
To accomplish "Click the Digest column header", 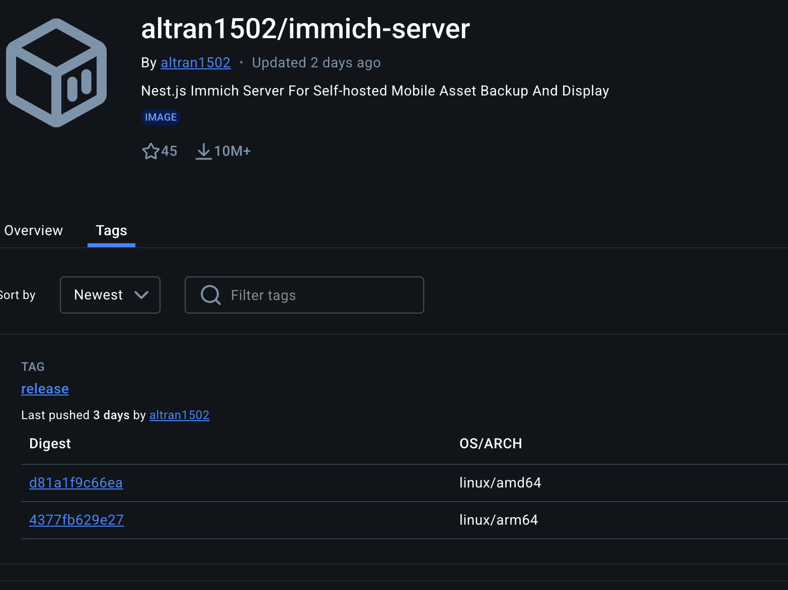I will [50, 444].
